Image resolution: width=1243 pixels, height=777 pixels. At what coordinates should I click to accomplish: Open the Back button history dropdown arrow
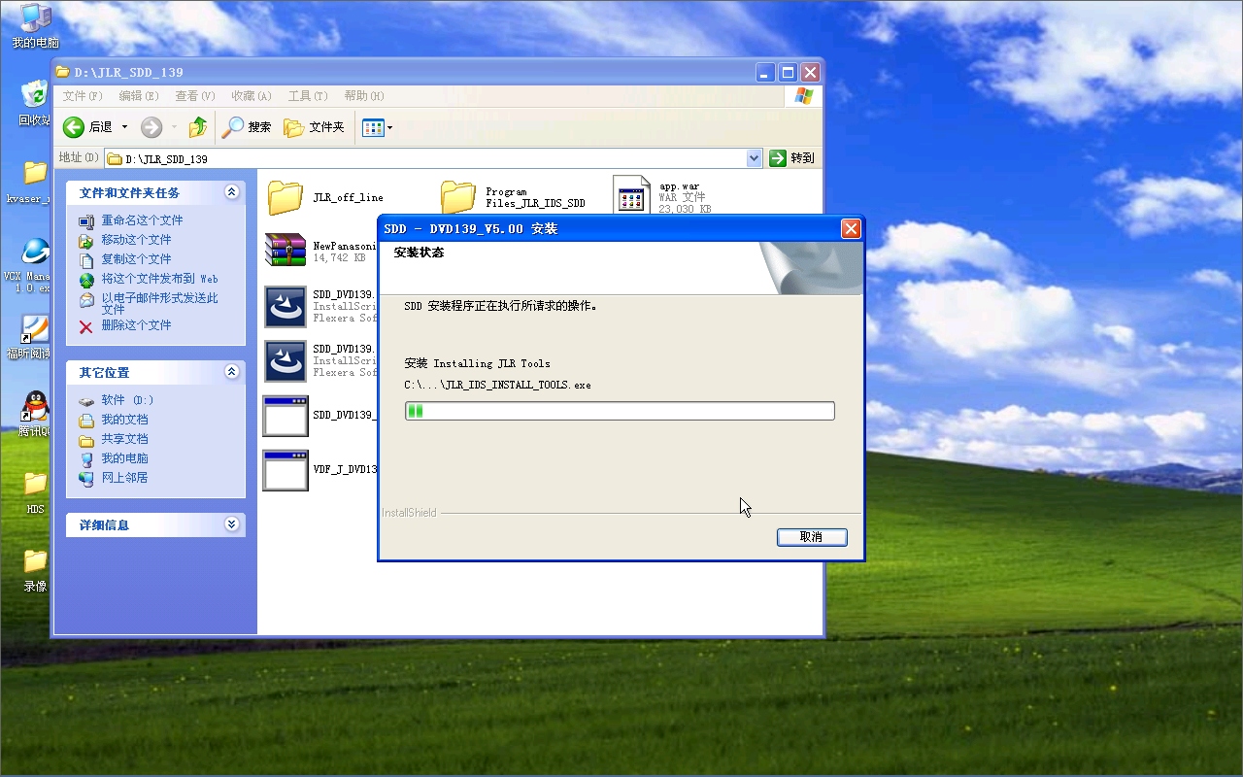tap(124, 127)
